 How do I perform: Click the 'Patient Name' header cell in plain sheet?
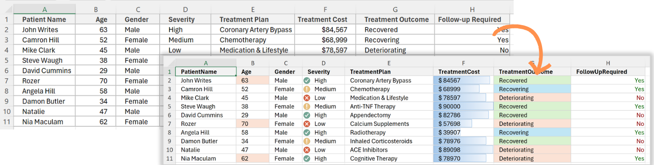(44, 19)
